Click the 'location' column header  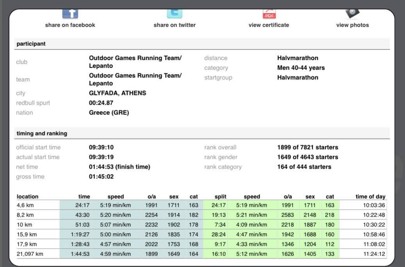pyautogui.click(x=27, y=196)
